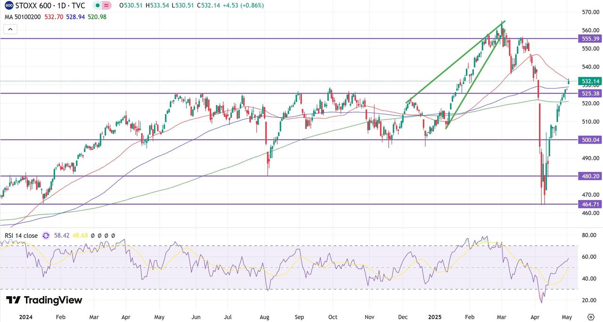Collapse the indicator legend with chevron button
The width and height of the screenshot is (603, 322).
pos(10,29)
